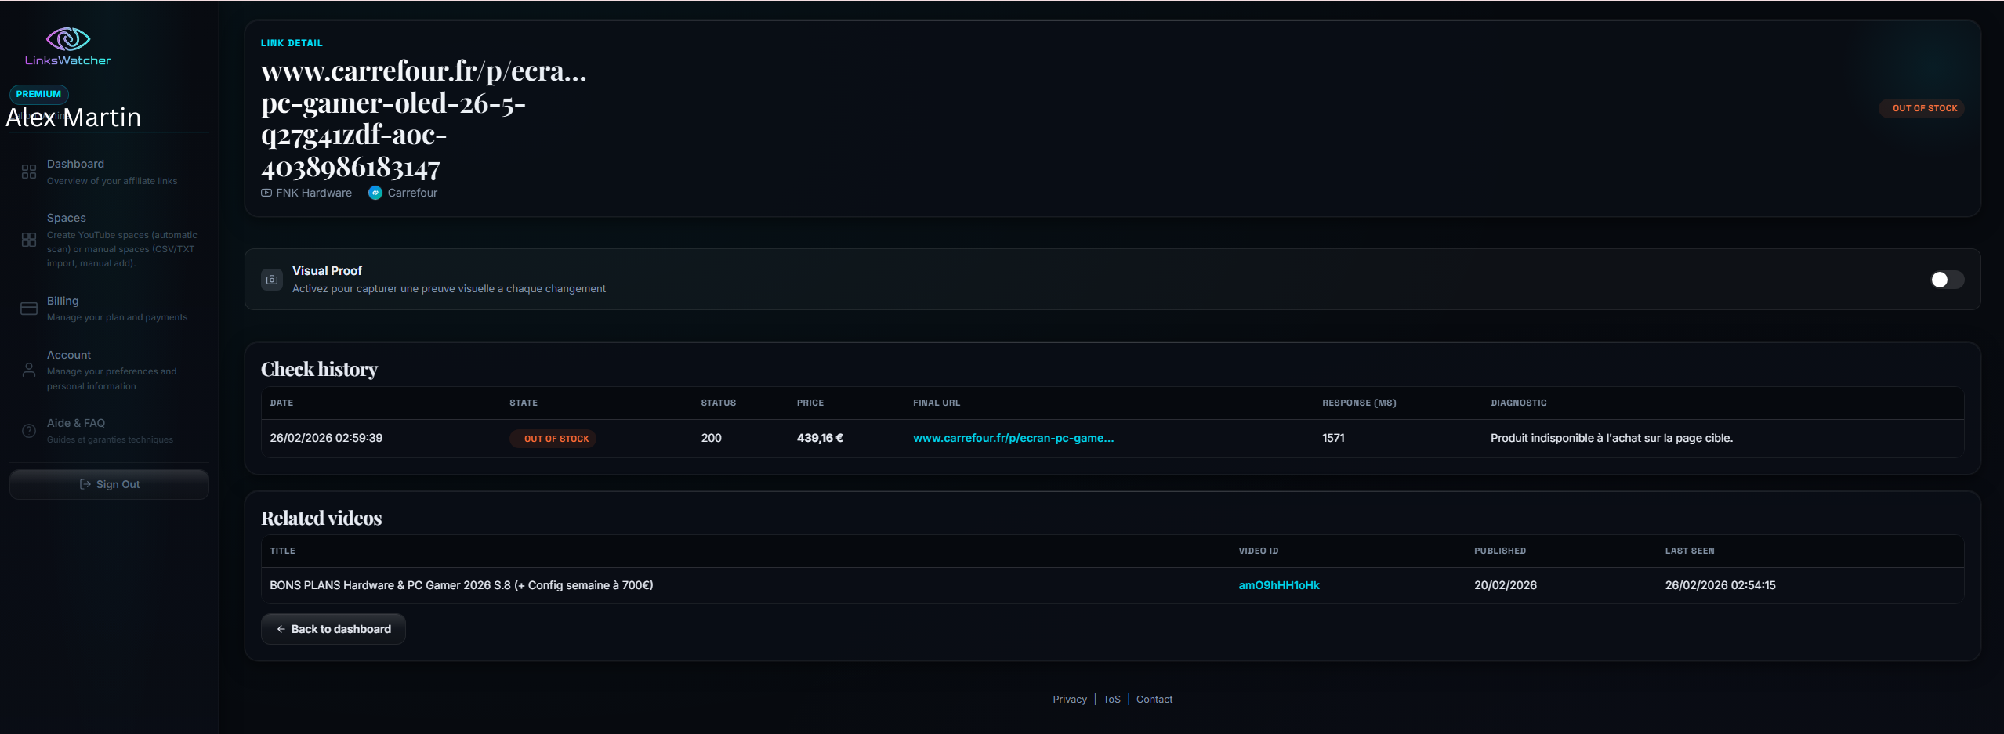Screen dimensions: 2004x734
Task: Enable the Visual Proof toggle
Action: 1946,280
